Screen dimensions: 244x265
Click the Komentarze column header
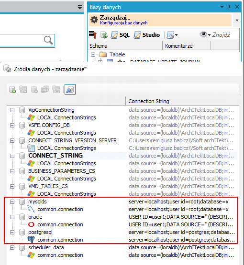coord(186,46)
